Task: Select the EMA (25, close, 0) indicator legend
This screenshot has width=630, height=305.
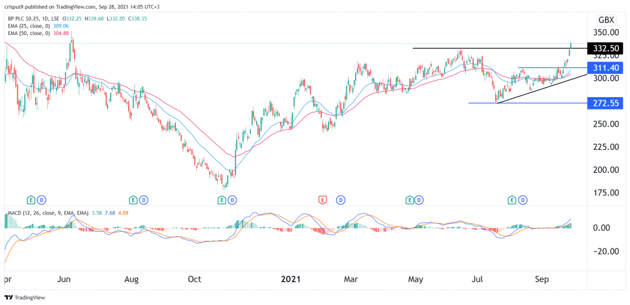Action: point(28,26)
